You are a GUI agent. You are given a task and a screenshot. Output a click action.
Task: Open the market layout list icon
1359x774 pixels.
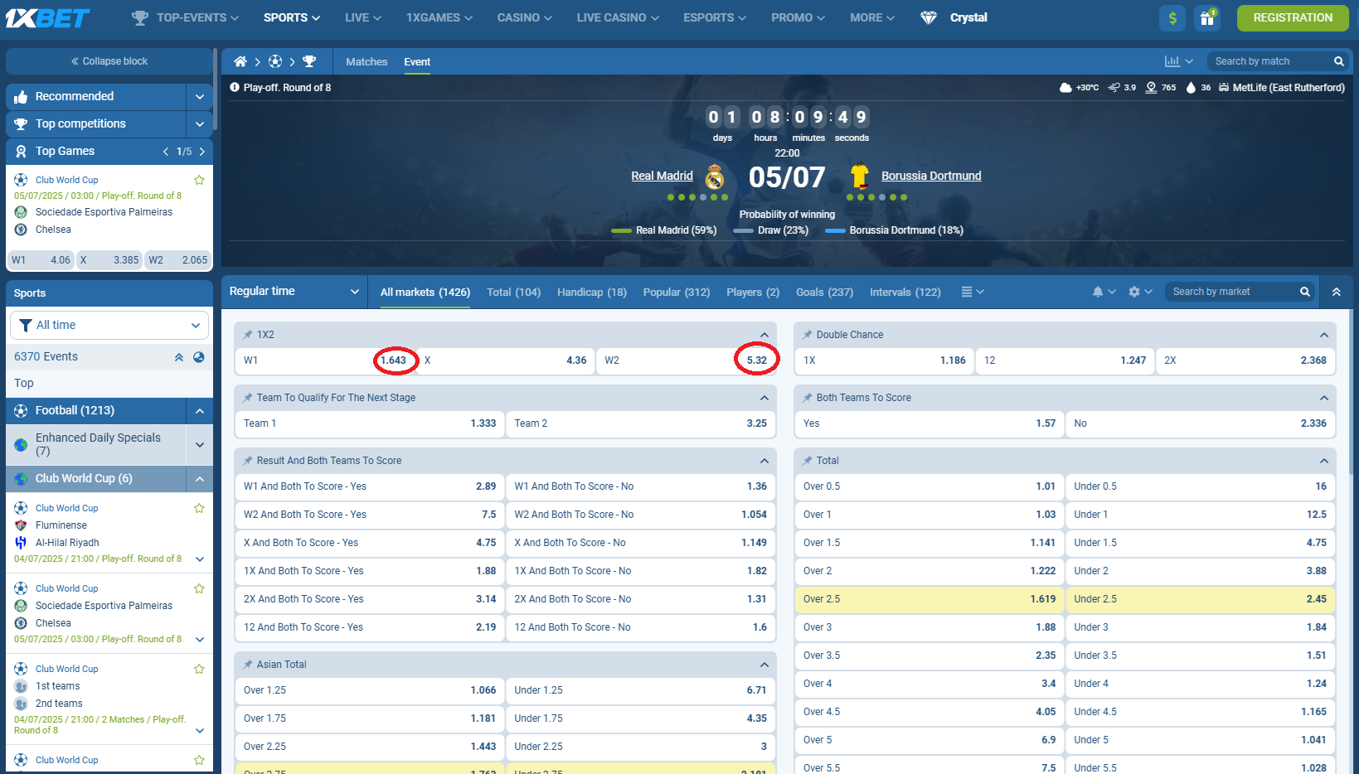click(x=967, y=292)
